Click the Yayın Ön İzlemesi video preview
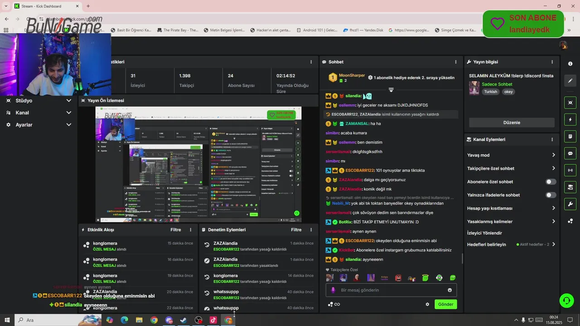This screenshot has height=326, width=580. 198,164
